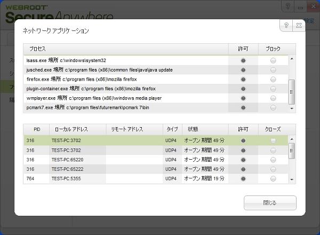Select allow radio for lsass.exe
The width and height of the screenshot is (320, 235).
tap(243, 60)
